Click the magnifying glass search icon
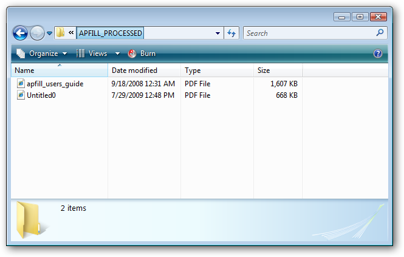The width and height of the screenshot is (404, 257). pyautogui.click(x=380, y=32)
